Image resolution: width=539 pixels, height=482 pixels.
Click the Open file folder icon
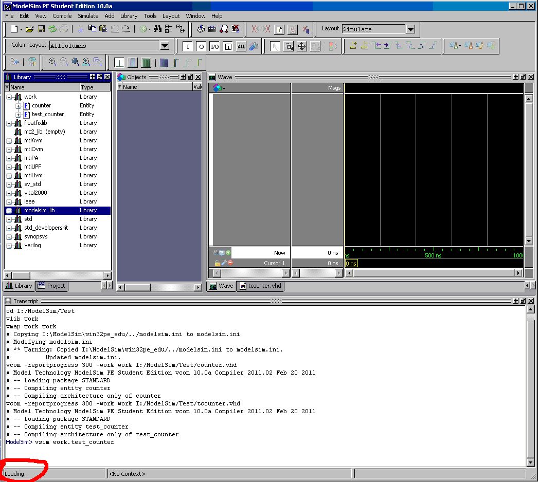(x=29, y=29)
